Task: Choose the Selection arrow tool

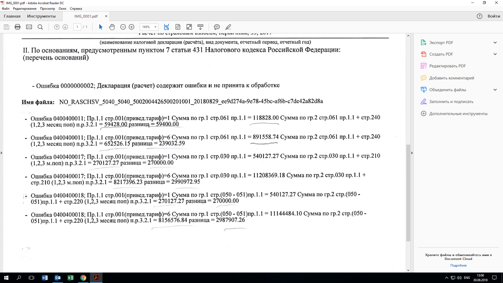Action: [101, 26]
